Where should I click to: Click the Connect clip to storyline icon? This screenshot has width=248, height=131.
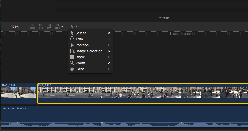(x=33, y=26)
